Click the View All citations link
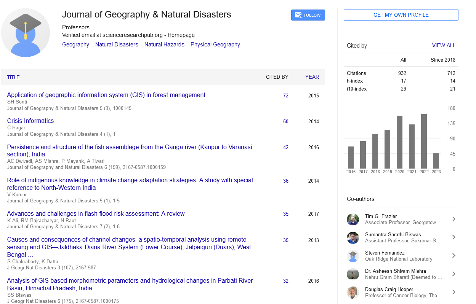The height and width of the screenshot is (304, 476). 443,45
